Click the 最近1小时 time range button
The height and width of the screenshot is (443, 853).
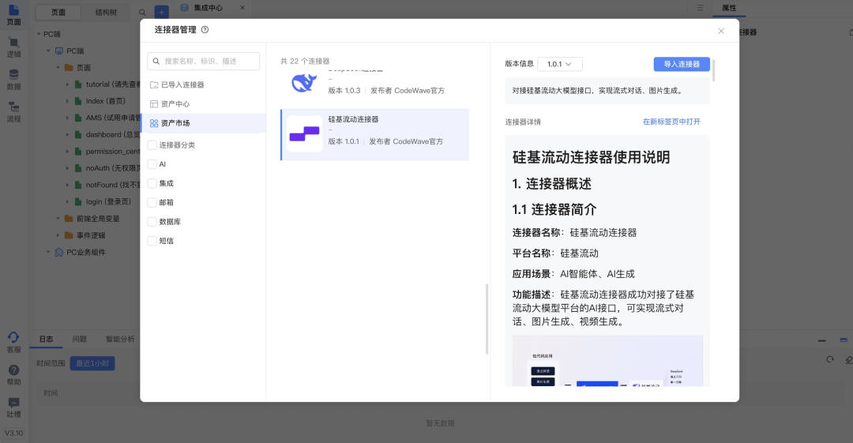[92, 363]
